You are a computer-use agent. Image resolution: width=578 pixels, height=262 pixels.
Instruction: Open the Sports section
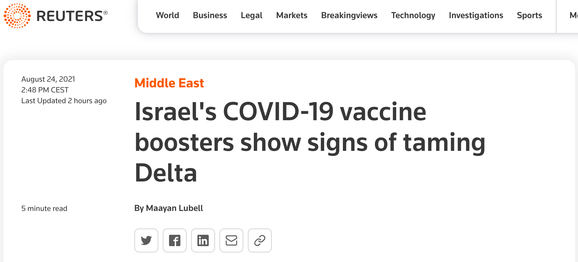(529, 15)
